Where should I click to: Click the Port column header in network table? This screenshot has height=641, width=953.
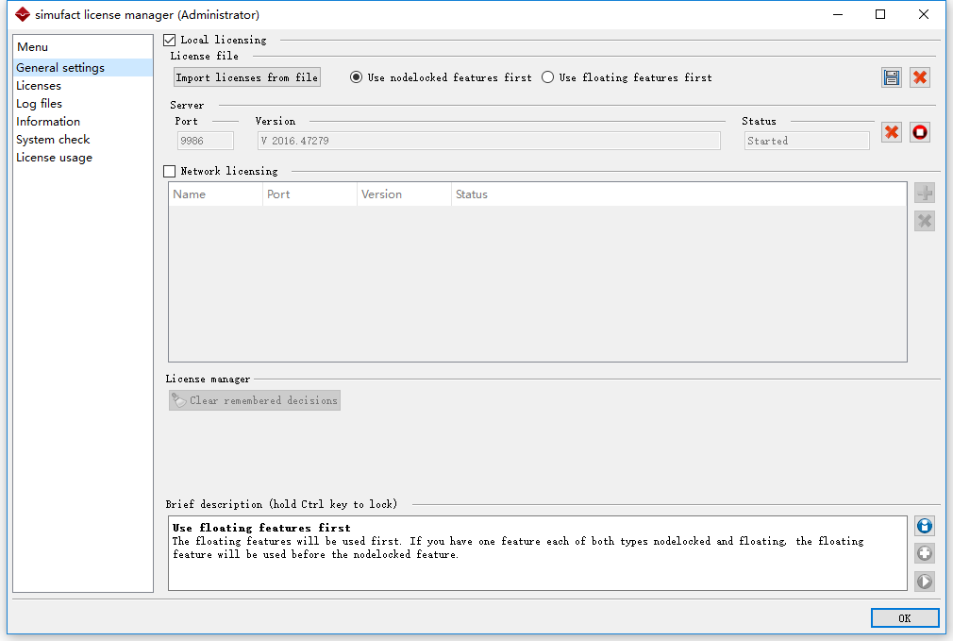coord(310,194)
